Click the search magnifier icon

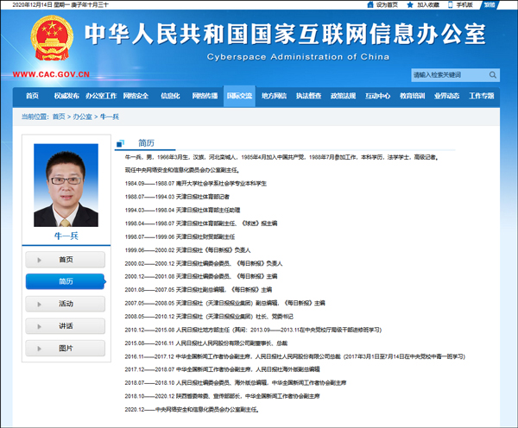493,75
